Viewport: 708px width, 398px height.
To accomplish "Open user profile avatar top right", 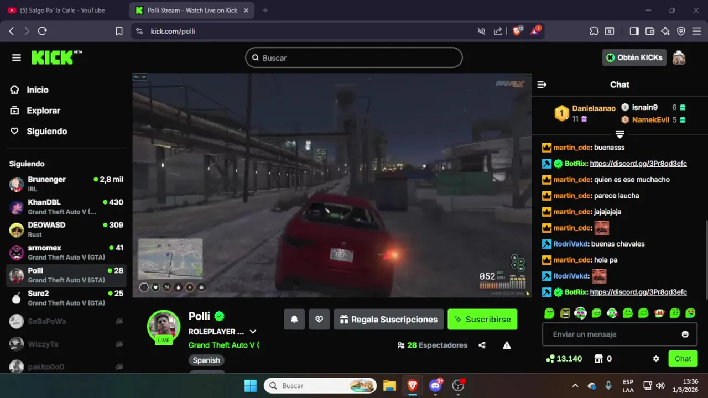I will pyautogui.click(x=679, y=57).
